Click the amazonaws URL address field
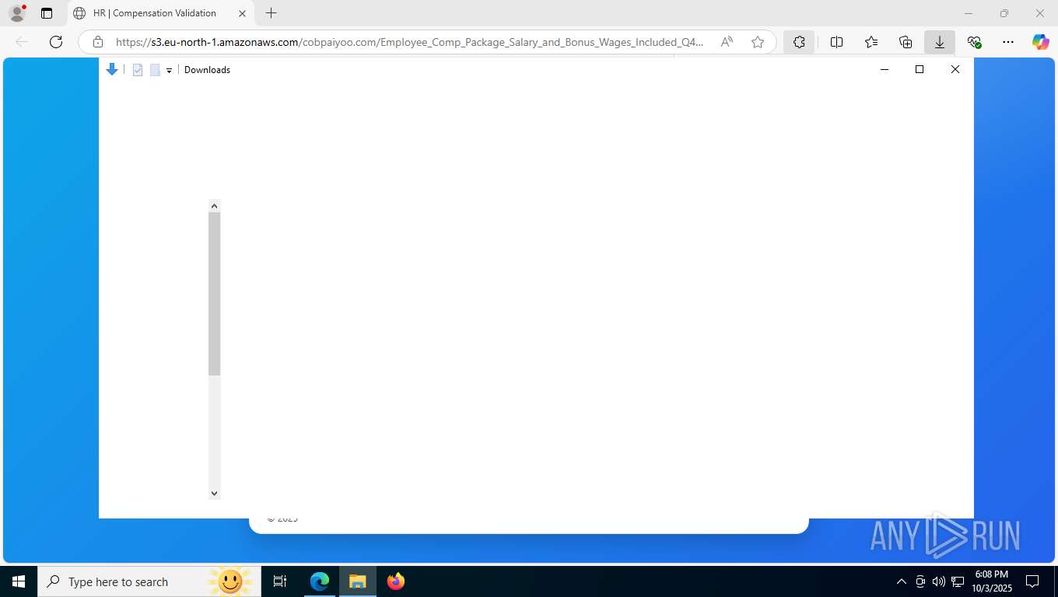1058x597 pixels. [409, 42]
